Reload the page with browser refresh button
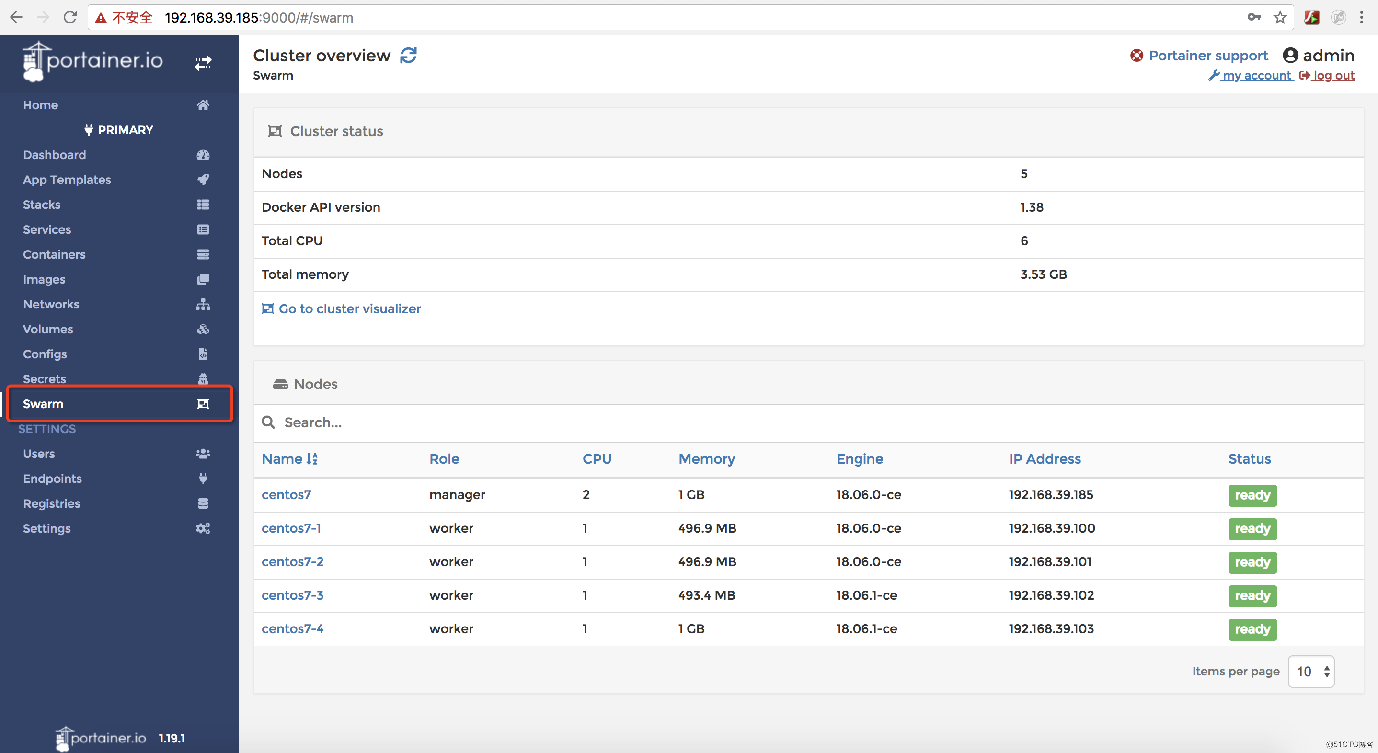The width and height of the screenshot is (1378, 753). click(x=70, y=18)
